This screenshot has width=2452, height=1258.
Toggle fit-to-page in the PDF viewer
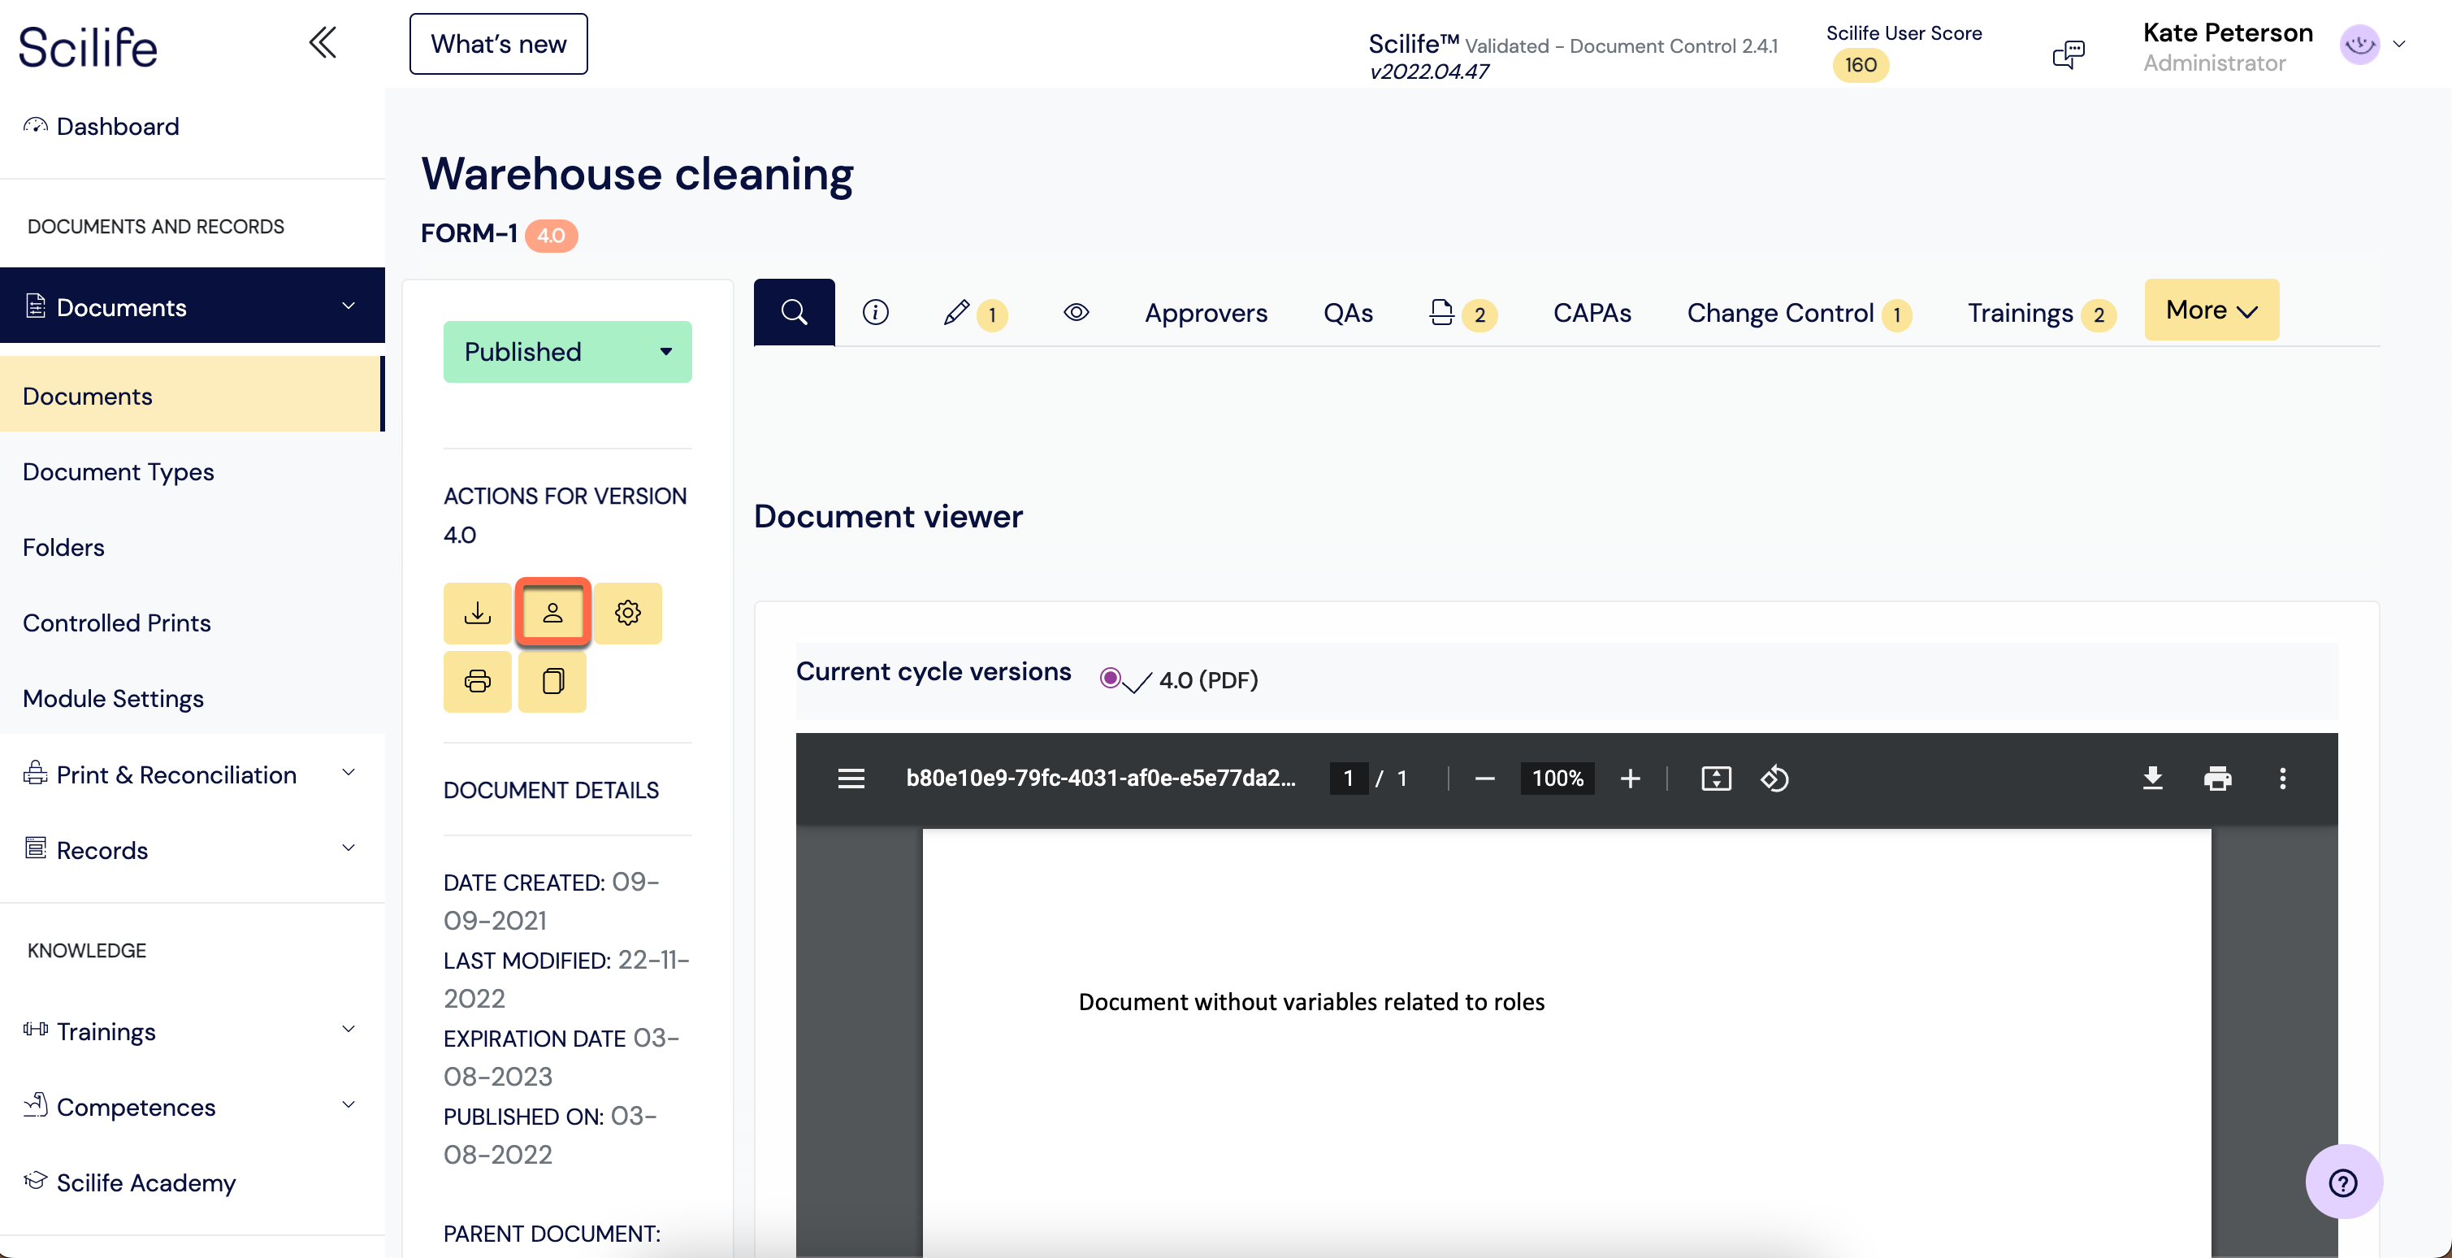coord(1716,778)
